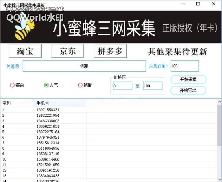Click sequence number 10 in the list

click(4, 159)
